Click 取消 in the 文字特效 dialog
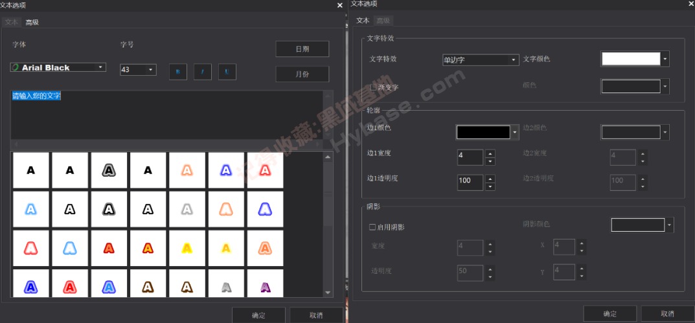 pyautogui.click(x=668, y=314)
